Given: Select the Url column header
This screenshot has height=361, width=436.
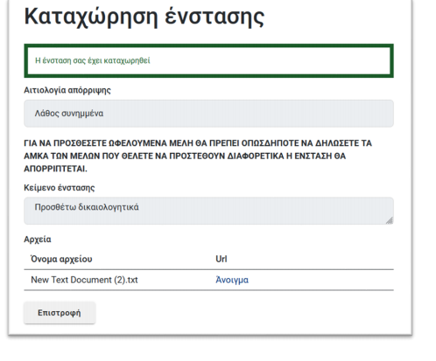Looking at the screenshot, I should coord(222,259).
